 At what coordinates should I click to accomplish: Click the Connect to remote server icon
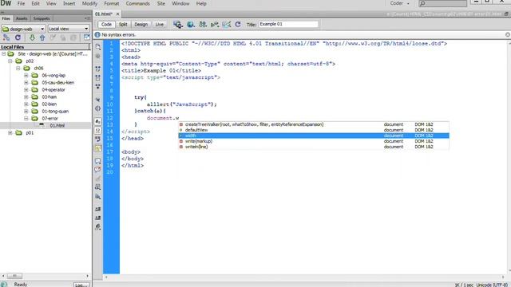point(6,37)
